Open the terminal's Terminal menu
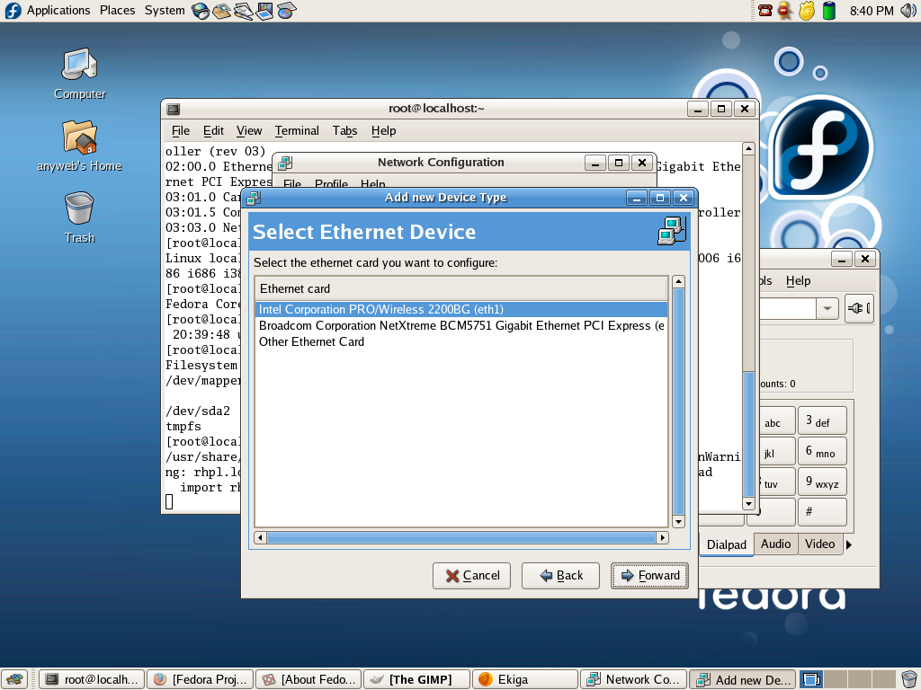The height and width of the screenshot is (690, 921). pyautogui.click(x=297, y=131)
